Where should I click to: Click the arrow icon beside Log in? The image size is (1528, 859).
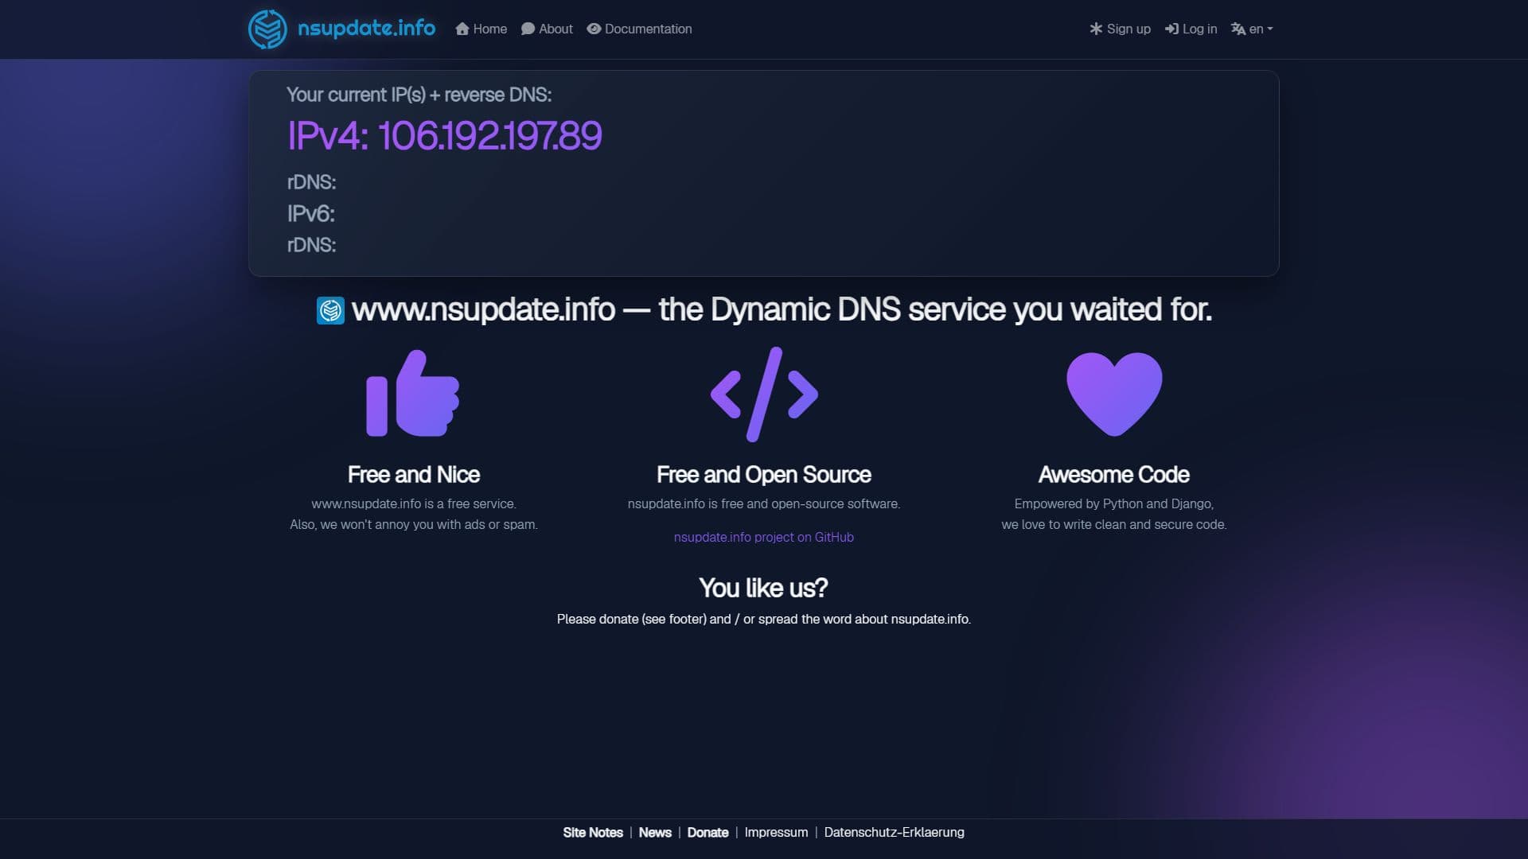1171,29
